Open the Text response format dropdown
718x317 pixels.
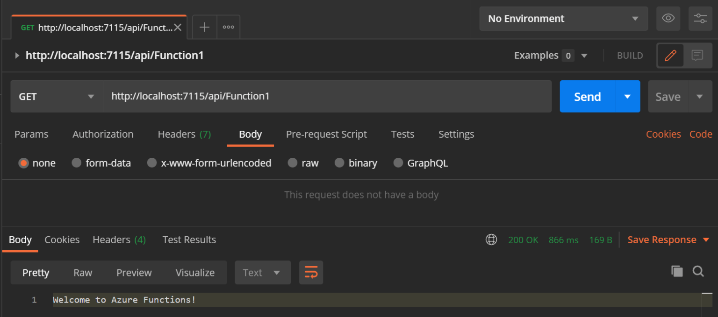pos(262,272)
